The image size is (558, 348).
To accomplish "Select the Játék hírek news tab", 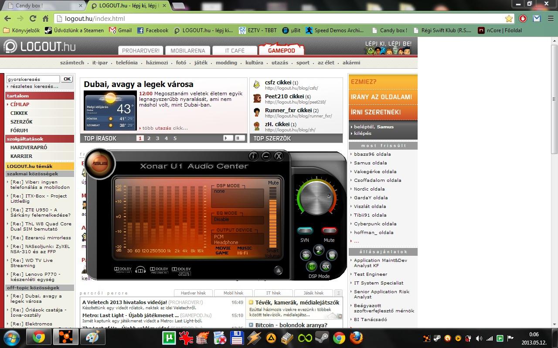I will pos(313,293).
